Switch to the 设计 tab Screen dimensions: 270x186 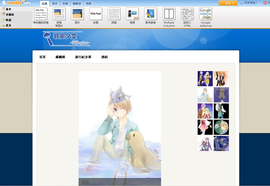coord(55,4)
